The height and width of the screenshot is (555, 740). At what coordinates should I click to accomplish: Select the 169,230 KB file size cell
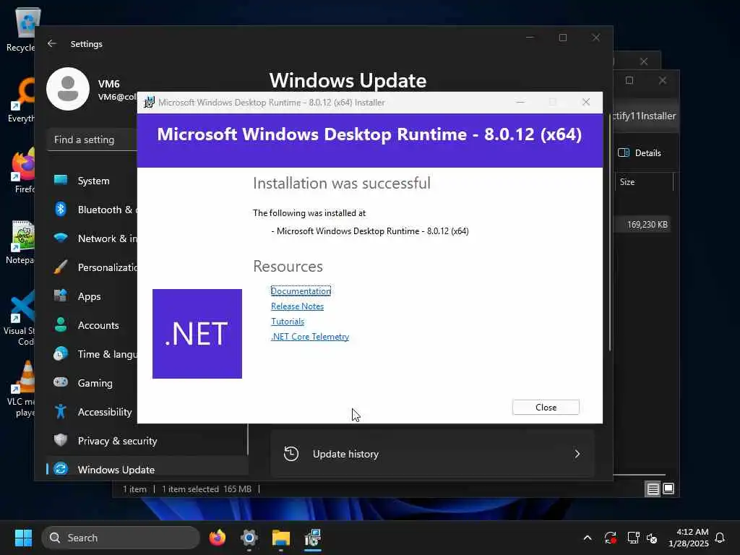(x=647, y=225)
